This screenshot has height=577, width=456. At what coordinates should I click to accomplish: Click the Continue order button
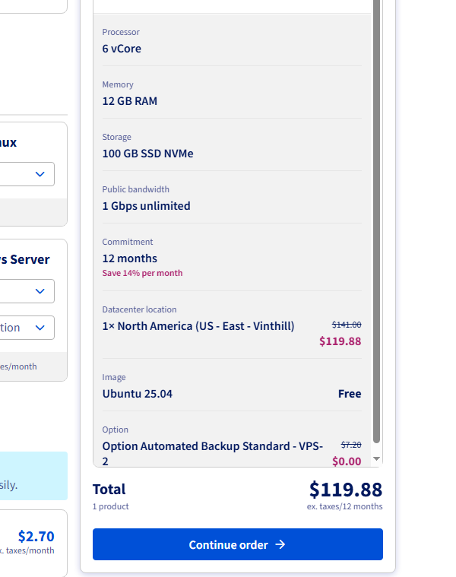click(238, 544)
